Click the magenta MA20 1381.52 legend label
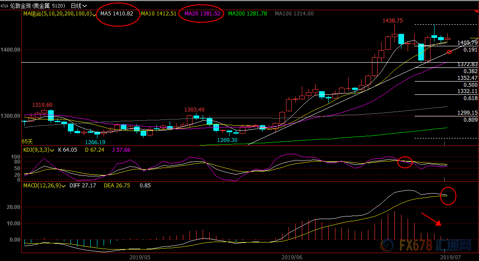 (202, 14)
